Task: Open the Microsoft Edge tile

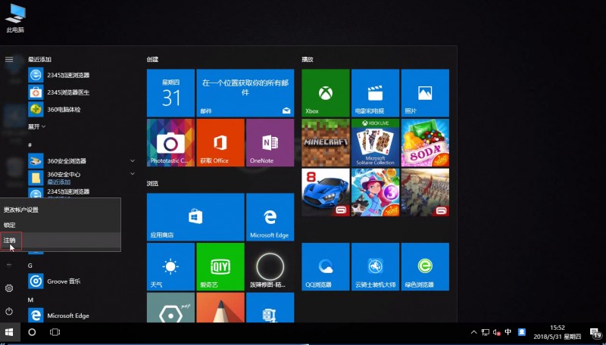Action: click(x=270, y=217)
